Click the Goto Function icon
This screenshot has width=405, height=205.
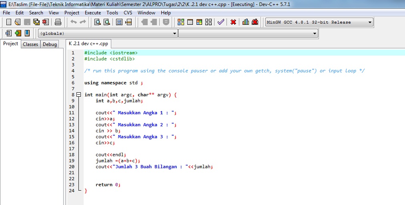click(119, 22)
